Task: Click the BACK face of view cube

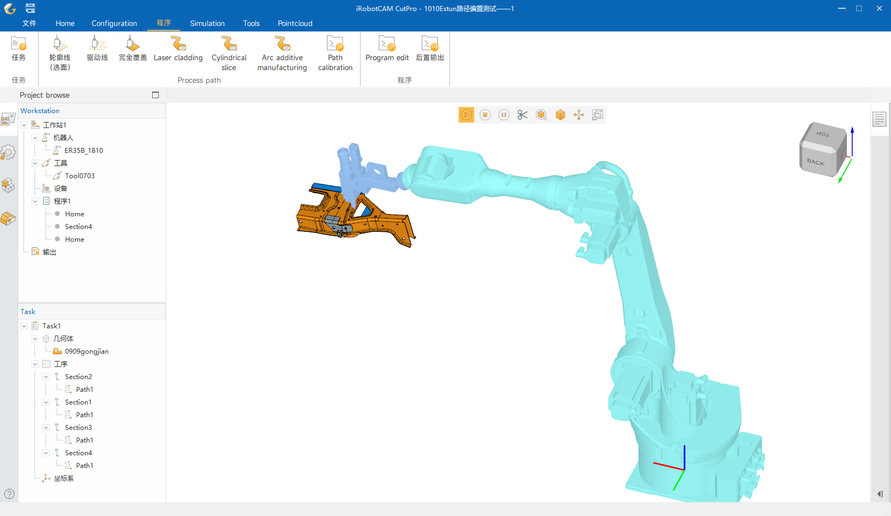Action: (816, 162)
